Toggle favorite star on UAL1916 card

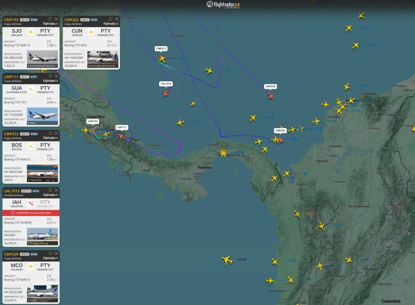coord(50,190)
